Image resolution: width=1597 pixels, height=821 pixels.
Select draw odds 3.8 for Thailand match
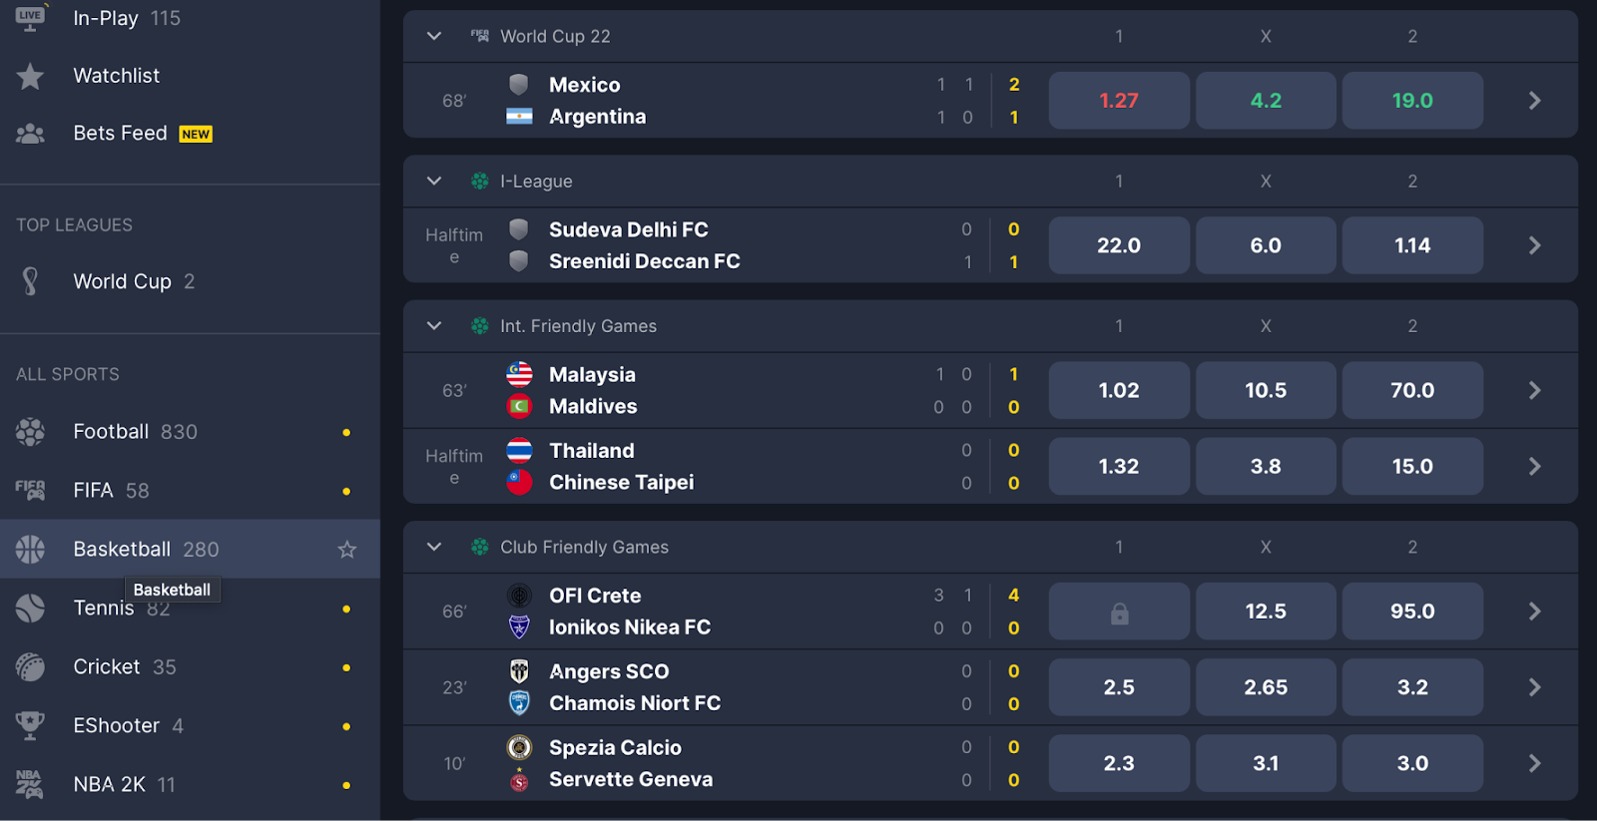click(1265, 467)
